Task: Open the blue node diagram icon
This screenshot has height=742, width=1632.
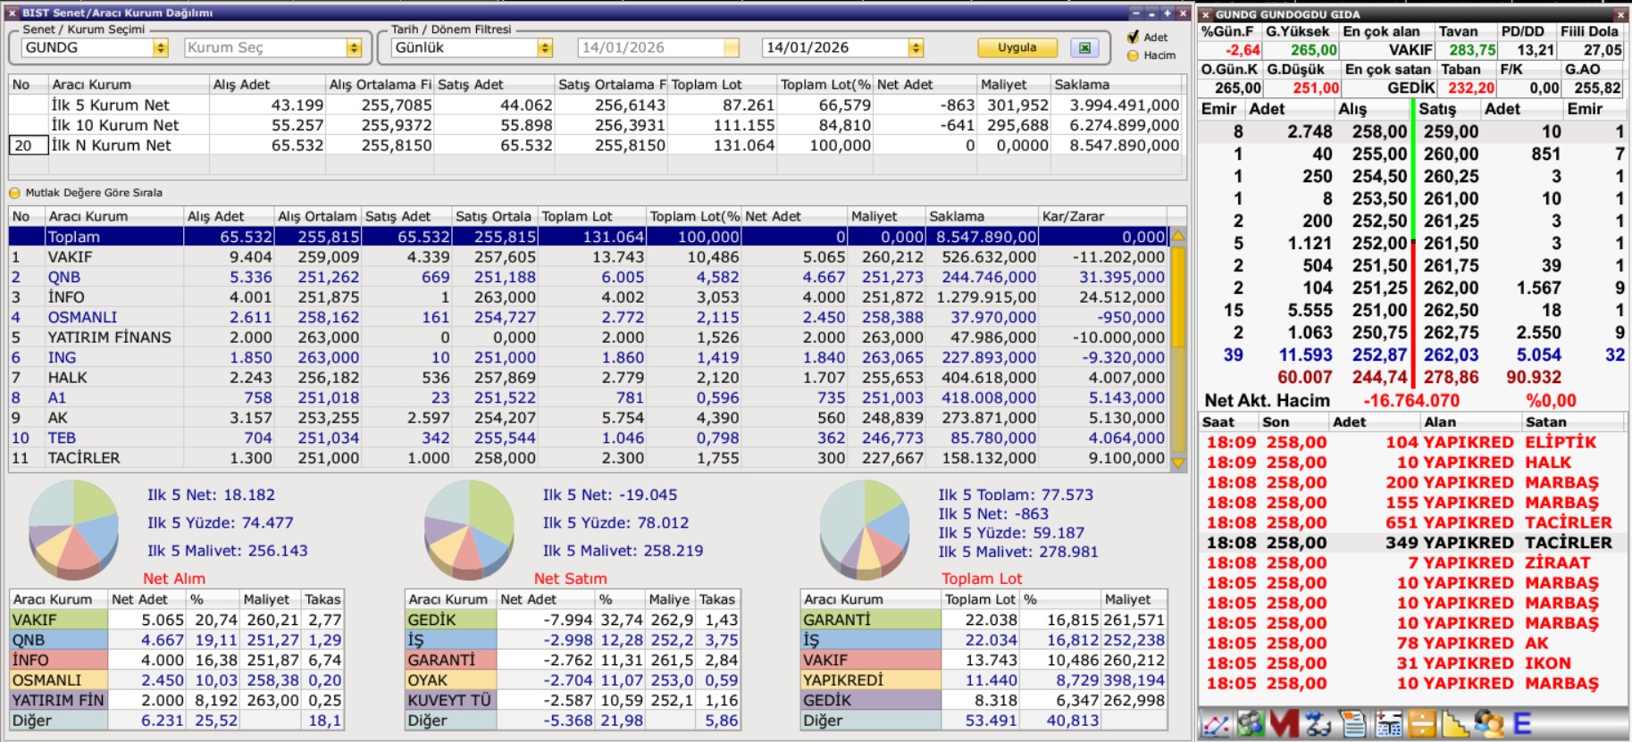Action: 1318,723
